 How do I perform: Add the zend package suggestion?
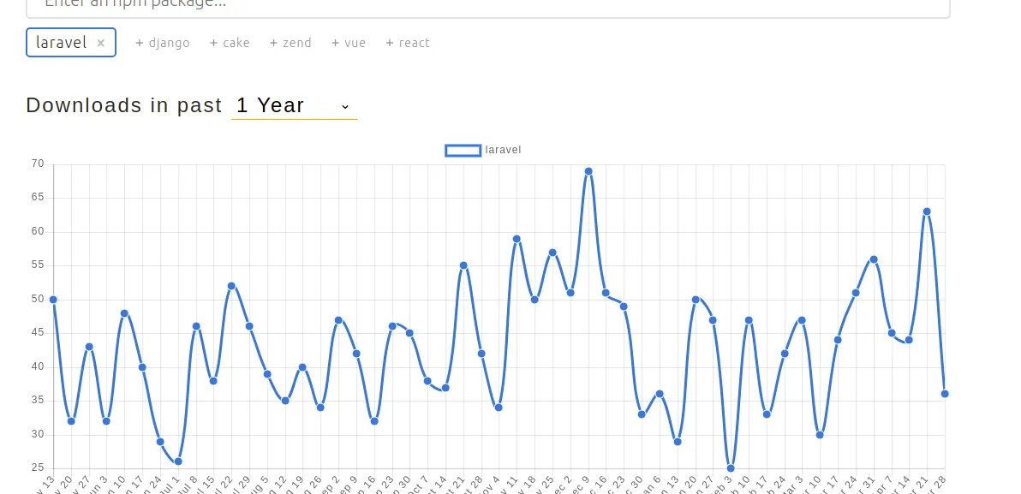pyautogui.click(x=290, y=43)
